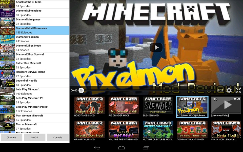The image size is (243, 152).
Task: Select Diamond Dimensions playlist row
Action: coord(35,13)
